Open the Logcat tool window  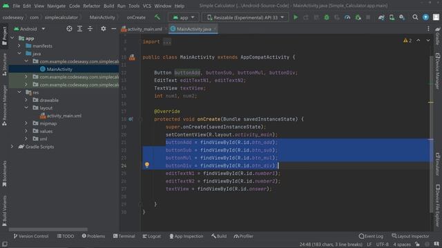152,236
